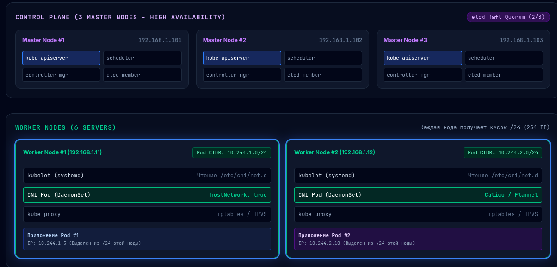Open the Приложение Pod #1 card
Viewport: 557px width, 267px height.
147,239
